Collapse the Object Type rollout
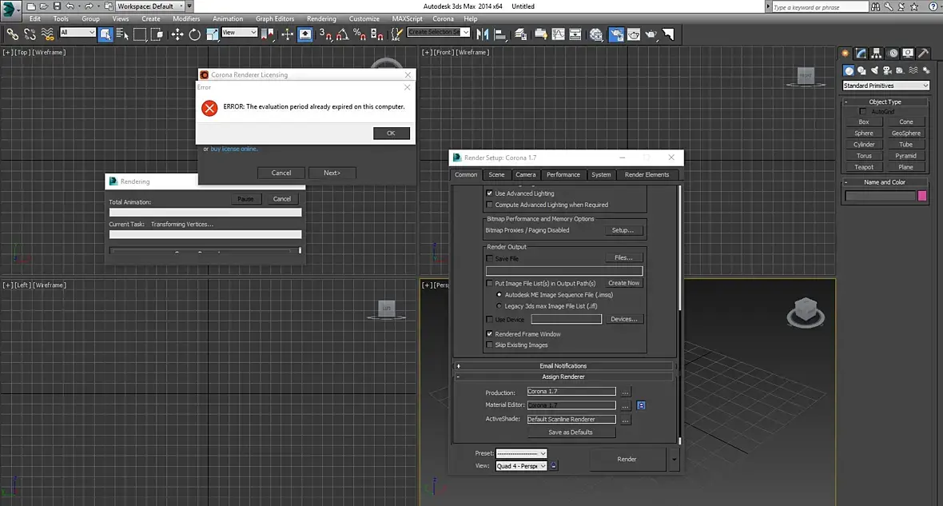 click(x=885, y=102)
